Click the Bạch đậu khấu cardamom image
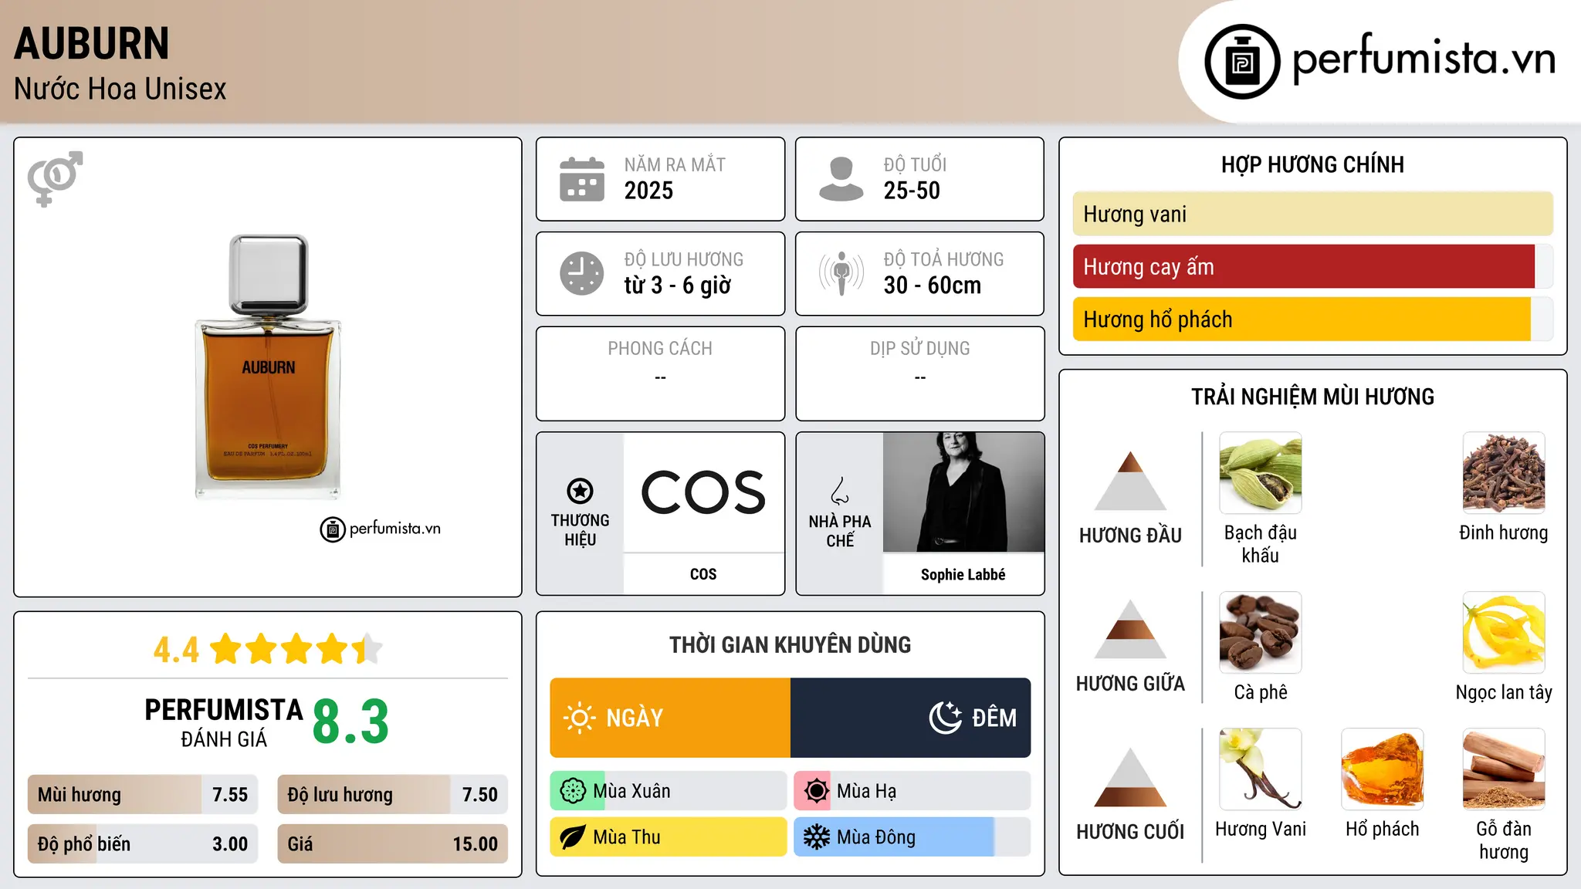Screen dimensions: 1581x889 [1261, 473]
